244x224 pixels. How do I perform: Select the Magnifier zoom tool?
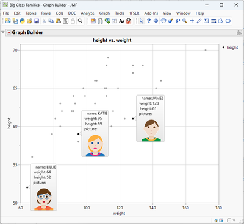point(185,21)
